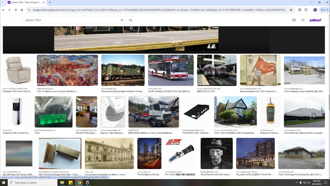Click the browser address bar URL

(160, 10)
